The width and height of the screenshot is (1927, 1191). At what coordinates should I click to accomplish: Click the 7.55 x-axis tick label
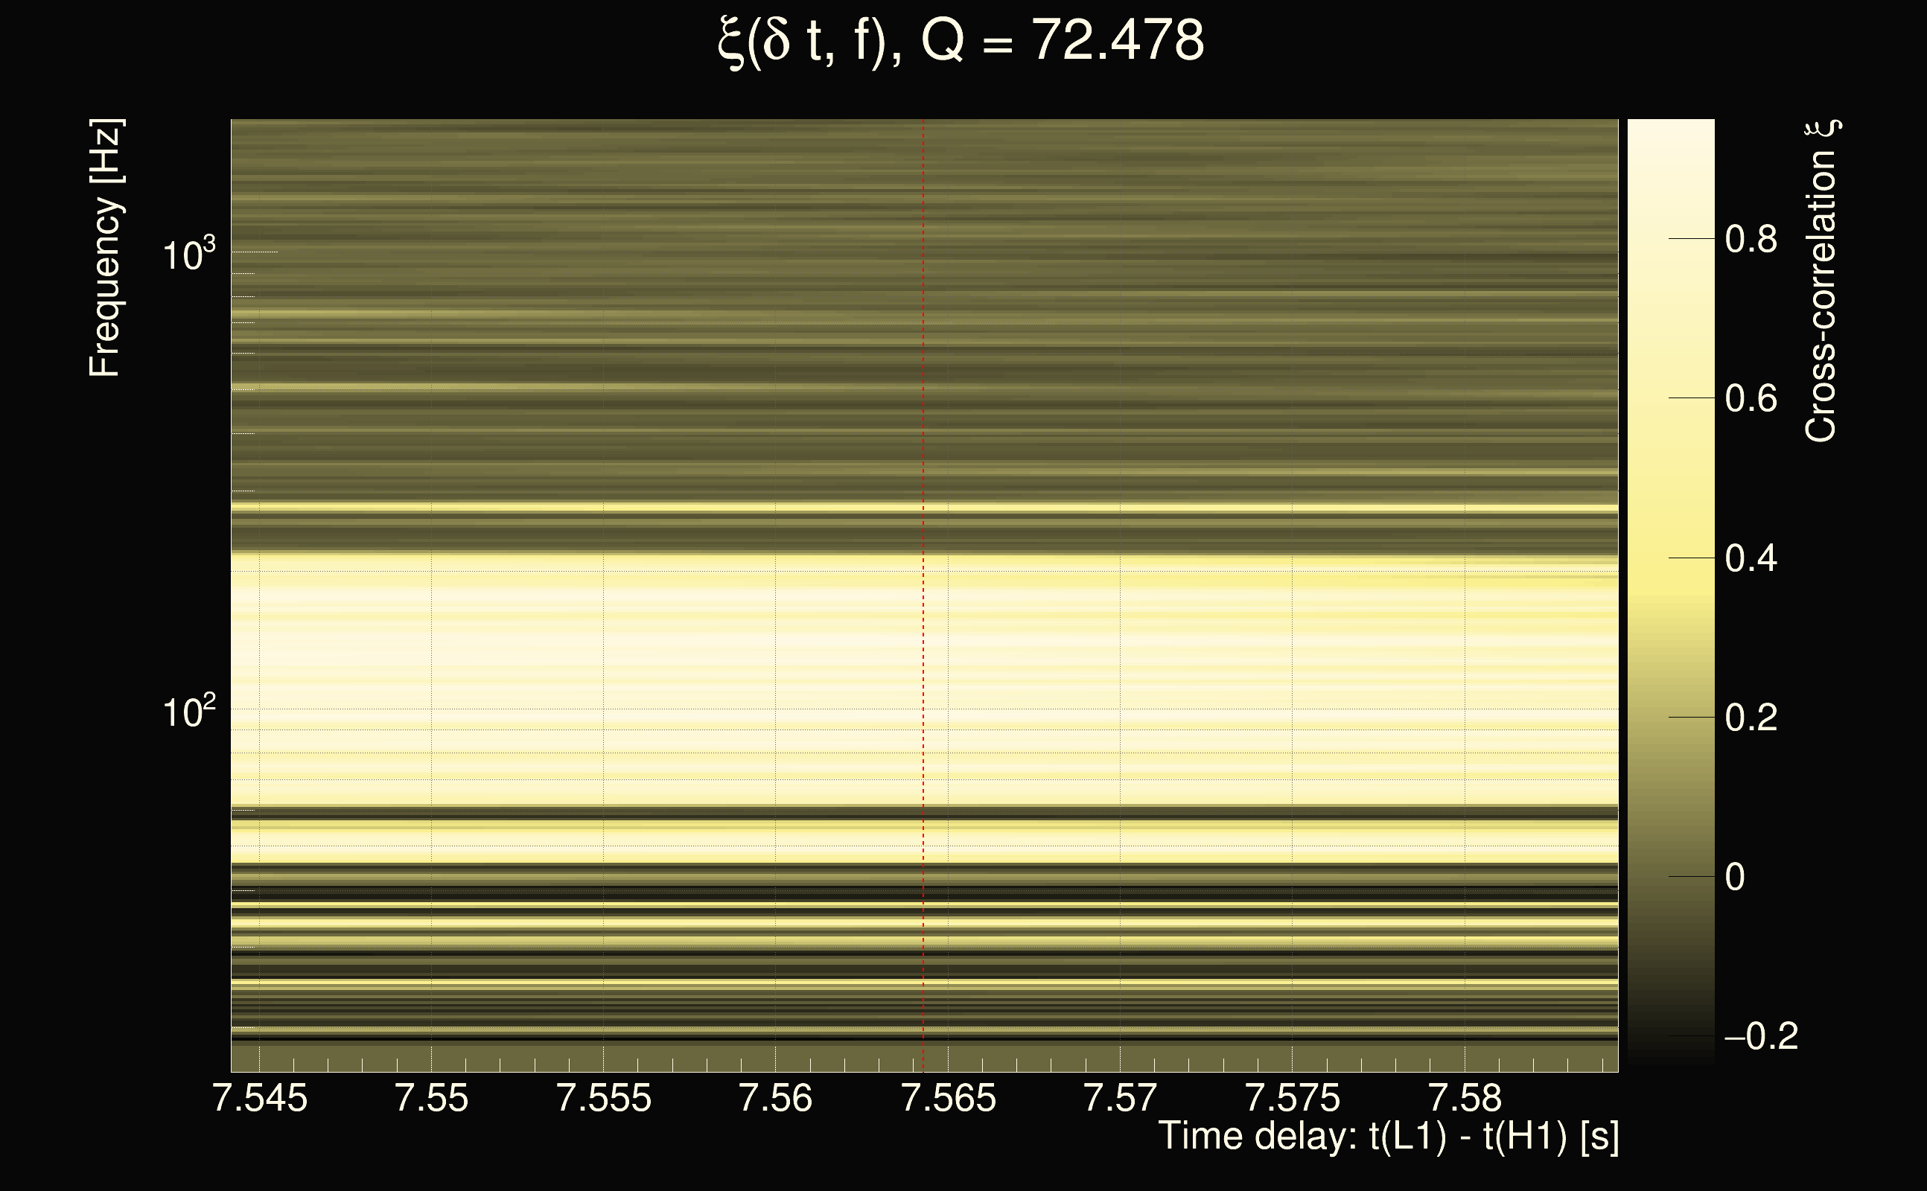pyautogui.click(x=431, y=1098)
